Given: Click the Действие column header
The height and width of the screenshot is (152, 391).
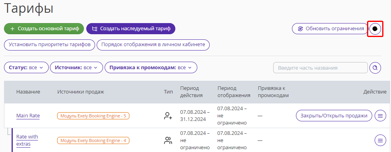Looking at the screenshot, I should click(x=375, y=92).
